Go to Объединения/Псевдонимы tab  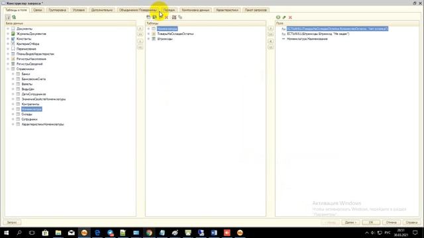click(x=138, y=10)
